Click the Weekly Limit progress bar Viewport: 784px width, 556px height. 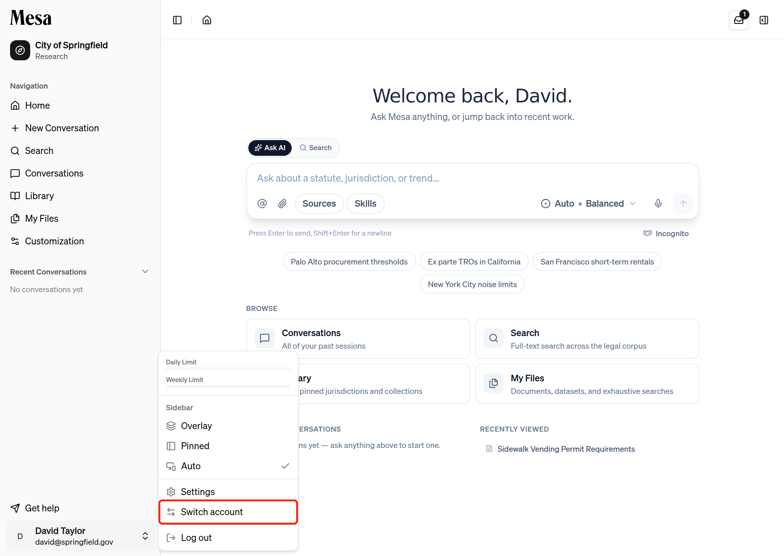228,386
